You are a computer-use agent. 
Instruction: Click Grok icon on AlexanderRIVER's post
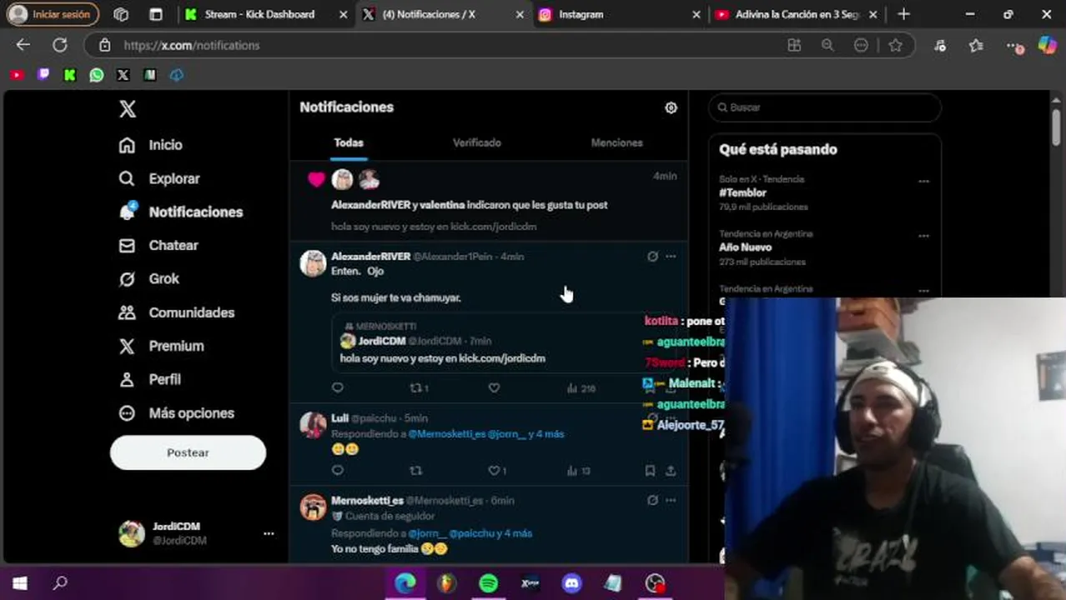click(x=653, y=257)
